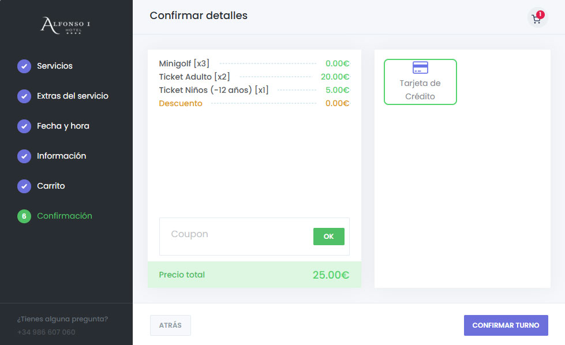The width and height of the screenshot is (565, 345).
Task: Click the credit card icon
Action: point(420,67)
